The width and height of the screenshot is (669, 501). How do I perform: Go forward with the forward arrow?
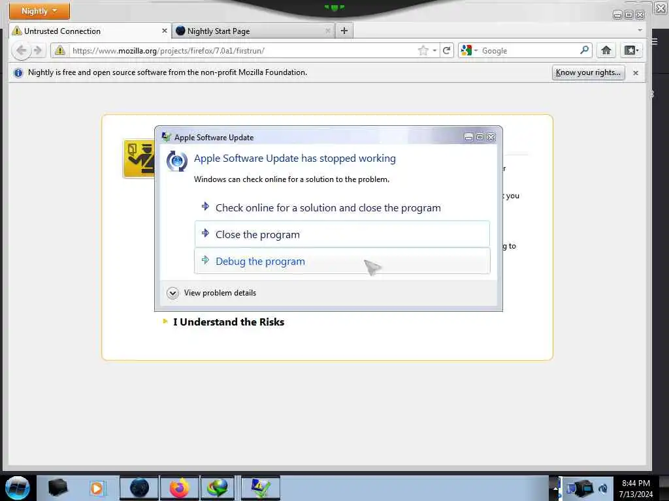(x=37, y=50)
